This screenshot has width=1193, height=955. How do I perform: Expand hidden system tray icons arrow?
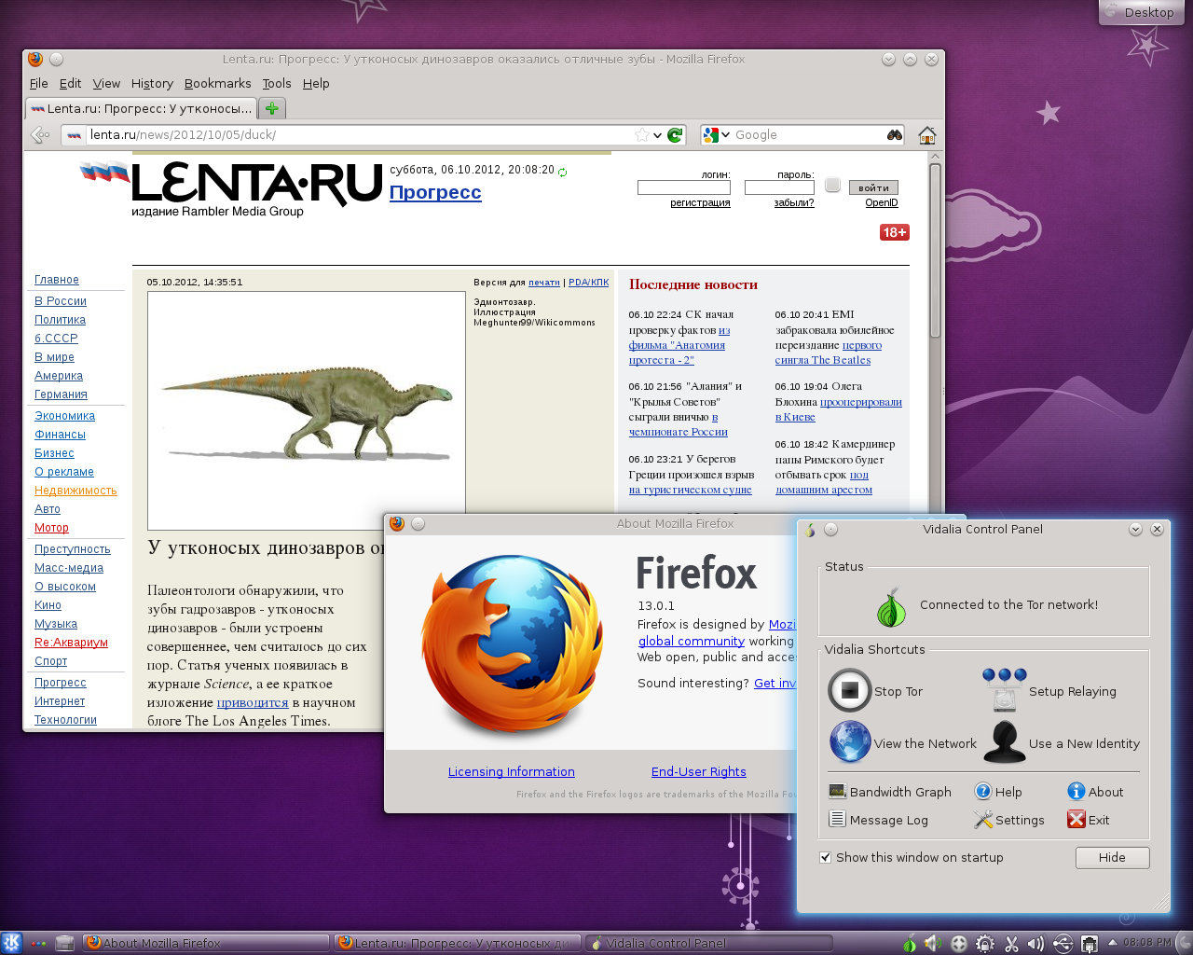point(1112,942)
